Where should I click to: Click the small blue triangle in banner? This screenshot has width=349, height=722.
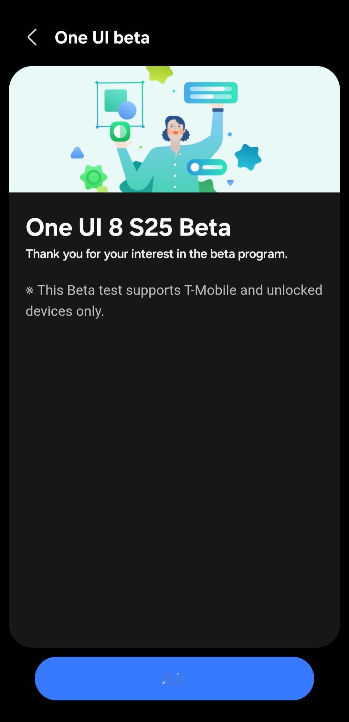tap(77, 153)
